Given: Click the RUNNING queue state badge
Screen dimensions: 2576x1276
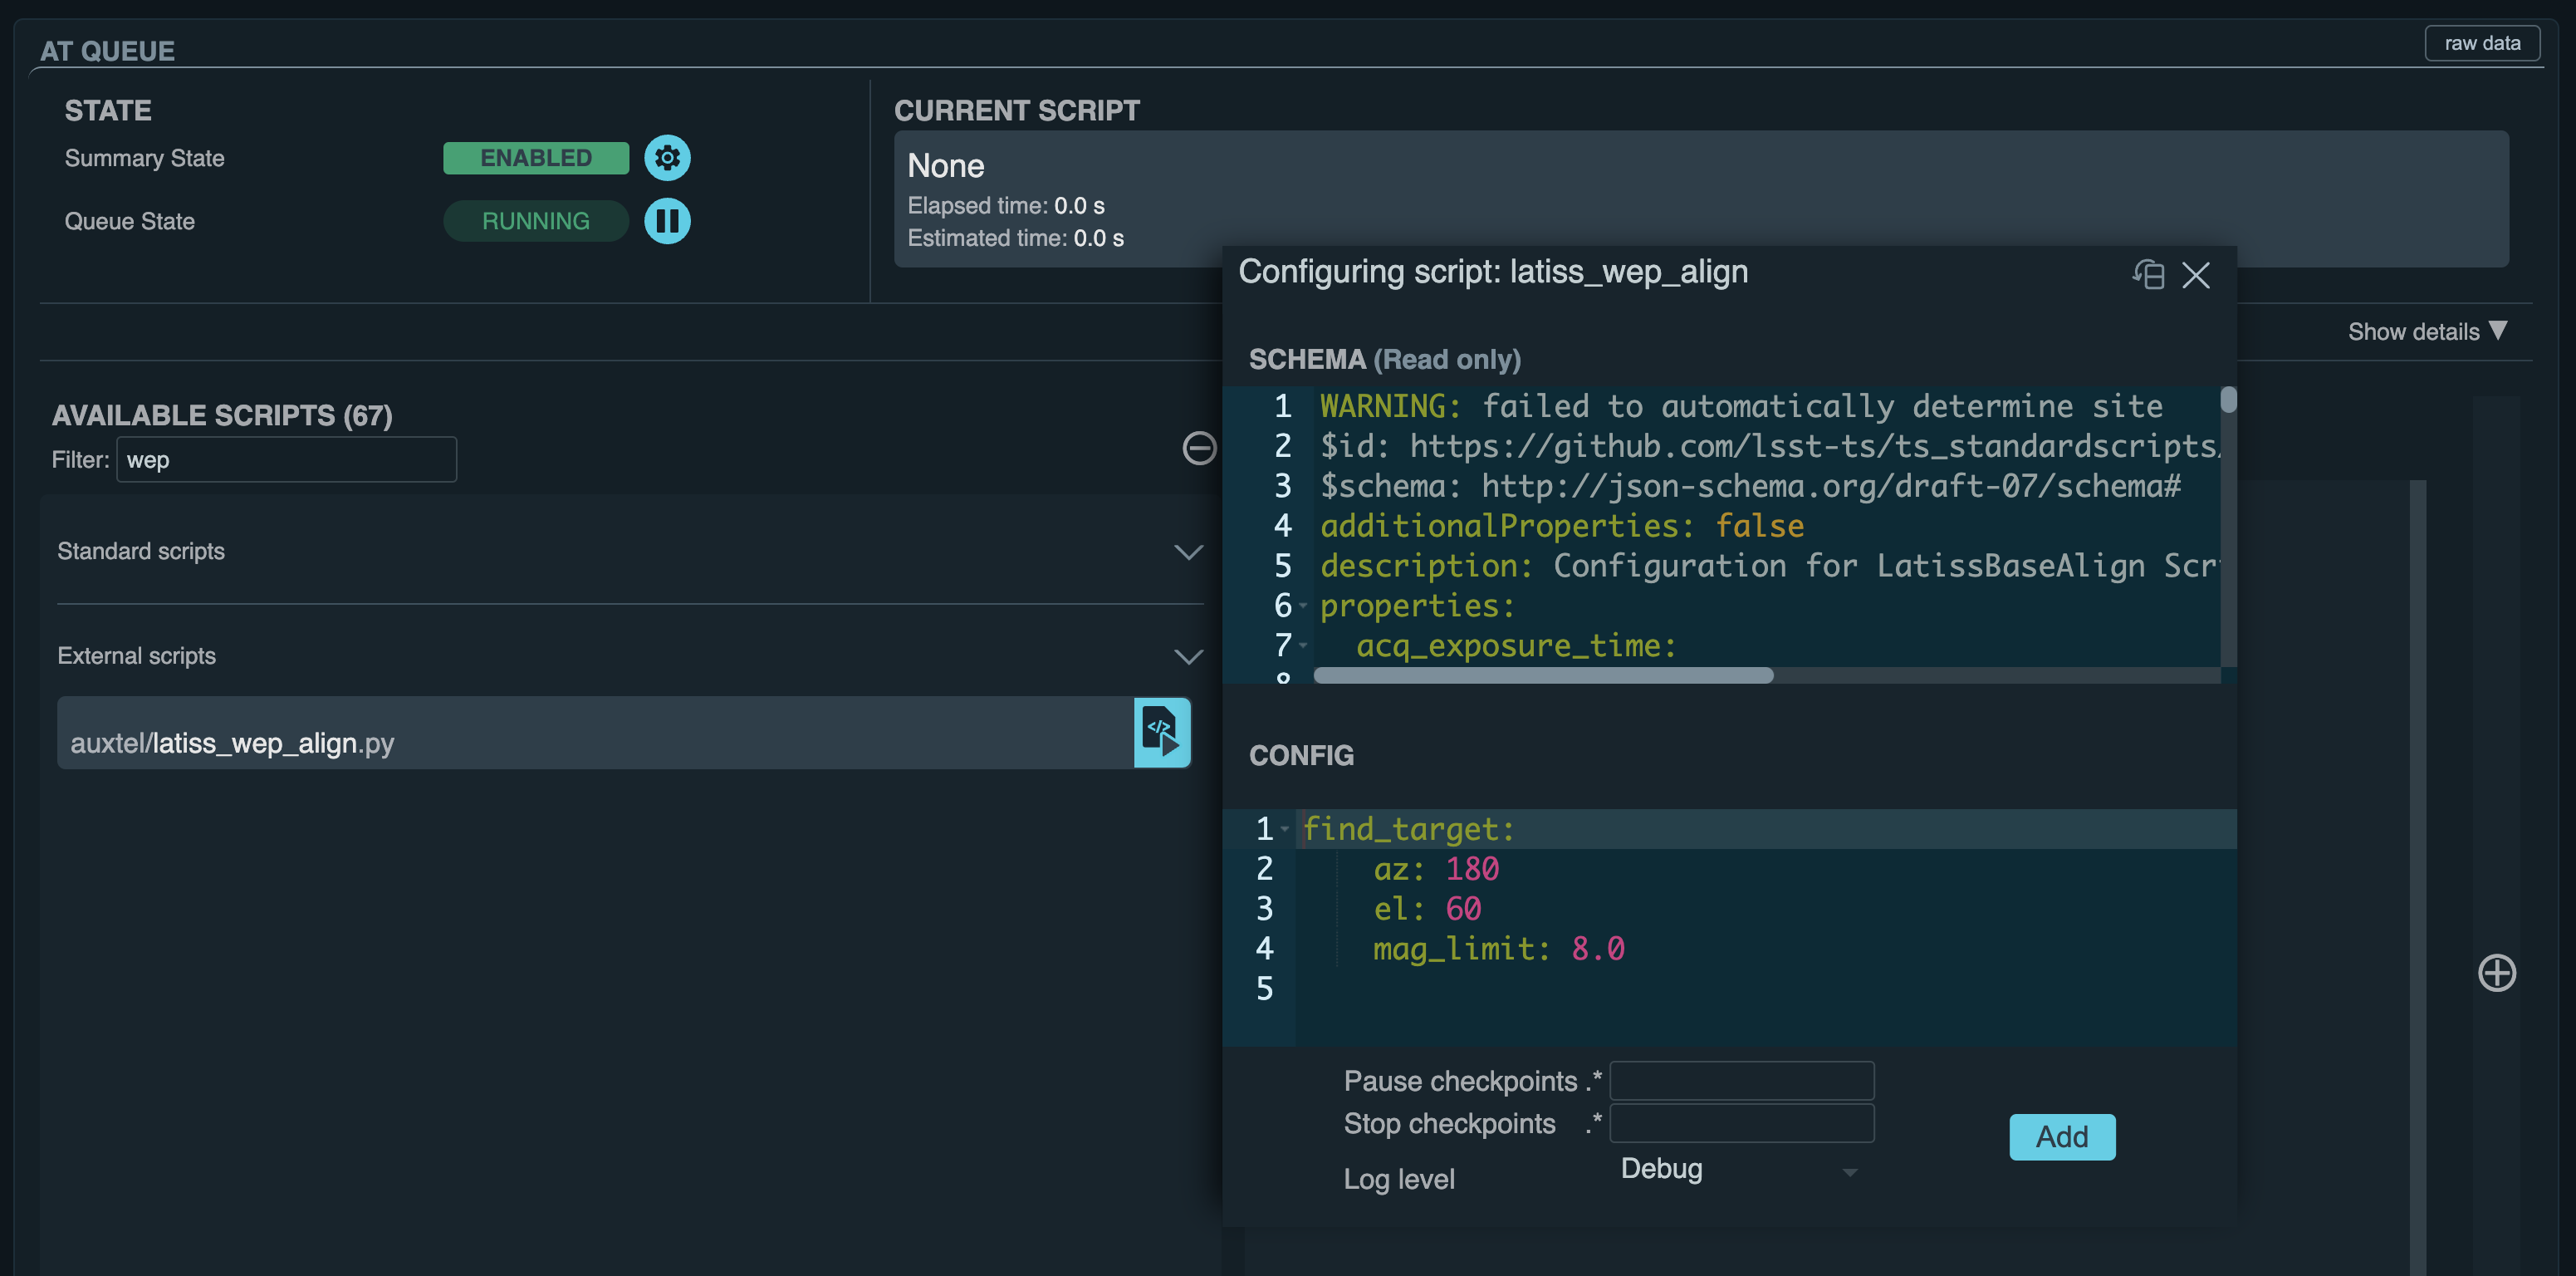Looking at the screenshot, I should click(x=536, y=221).
